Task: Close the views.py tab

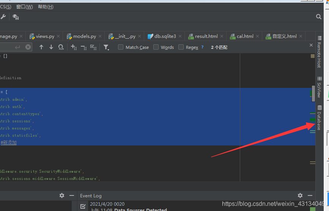Action: [58, 36]
